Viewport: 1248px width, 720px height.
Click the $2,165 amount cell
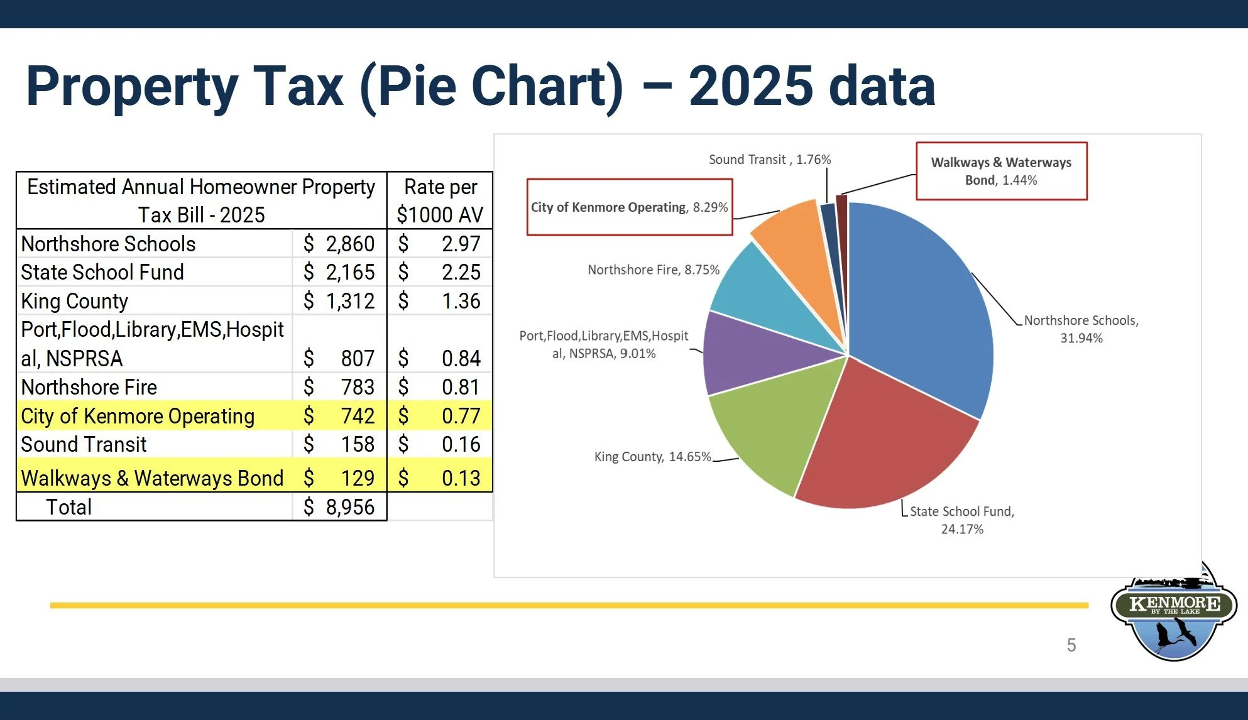339,272
